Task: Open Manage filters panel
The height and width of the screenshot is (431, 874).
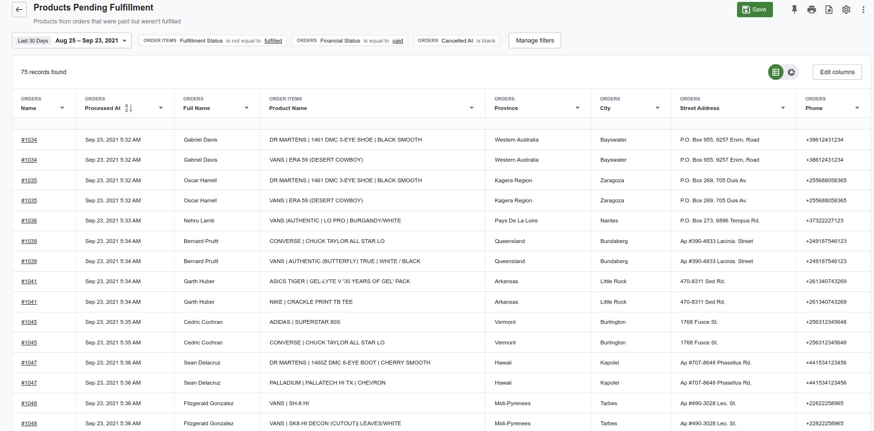Action: point(534,40)
